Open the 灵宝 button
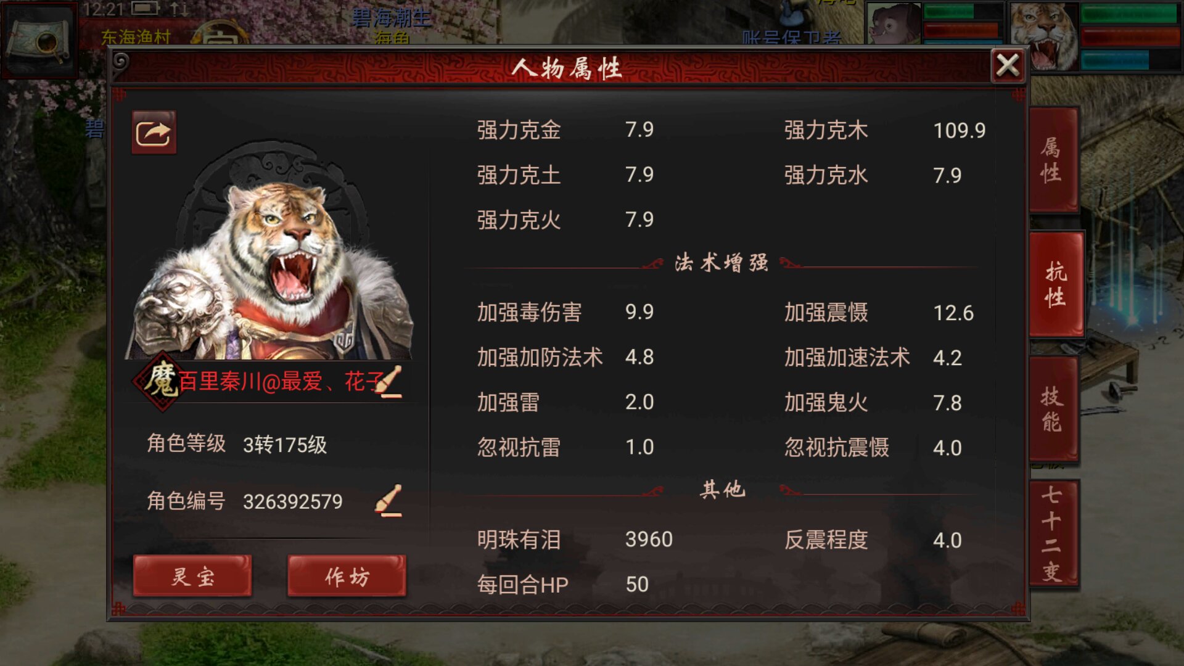This screenshot has height=666, width=1184. (x=192, y=576)
